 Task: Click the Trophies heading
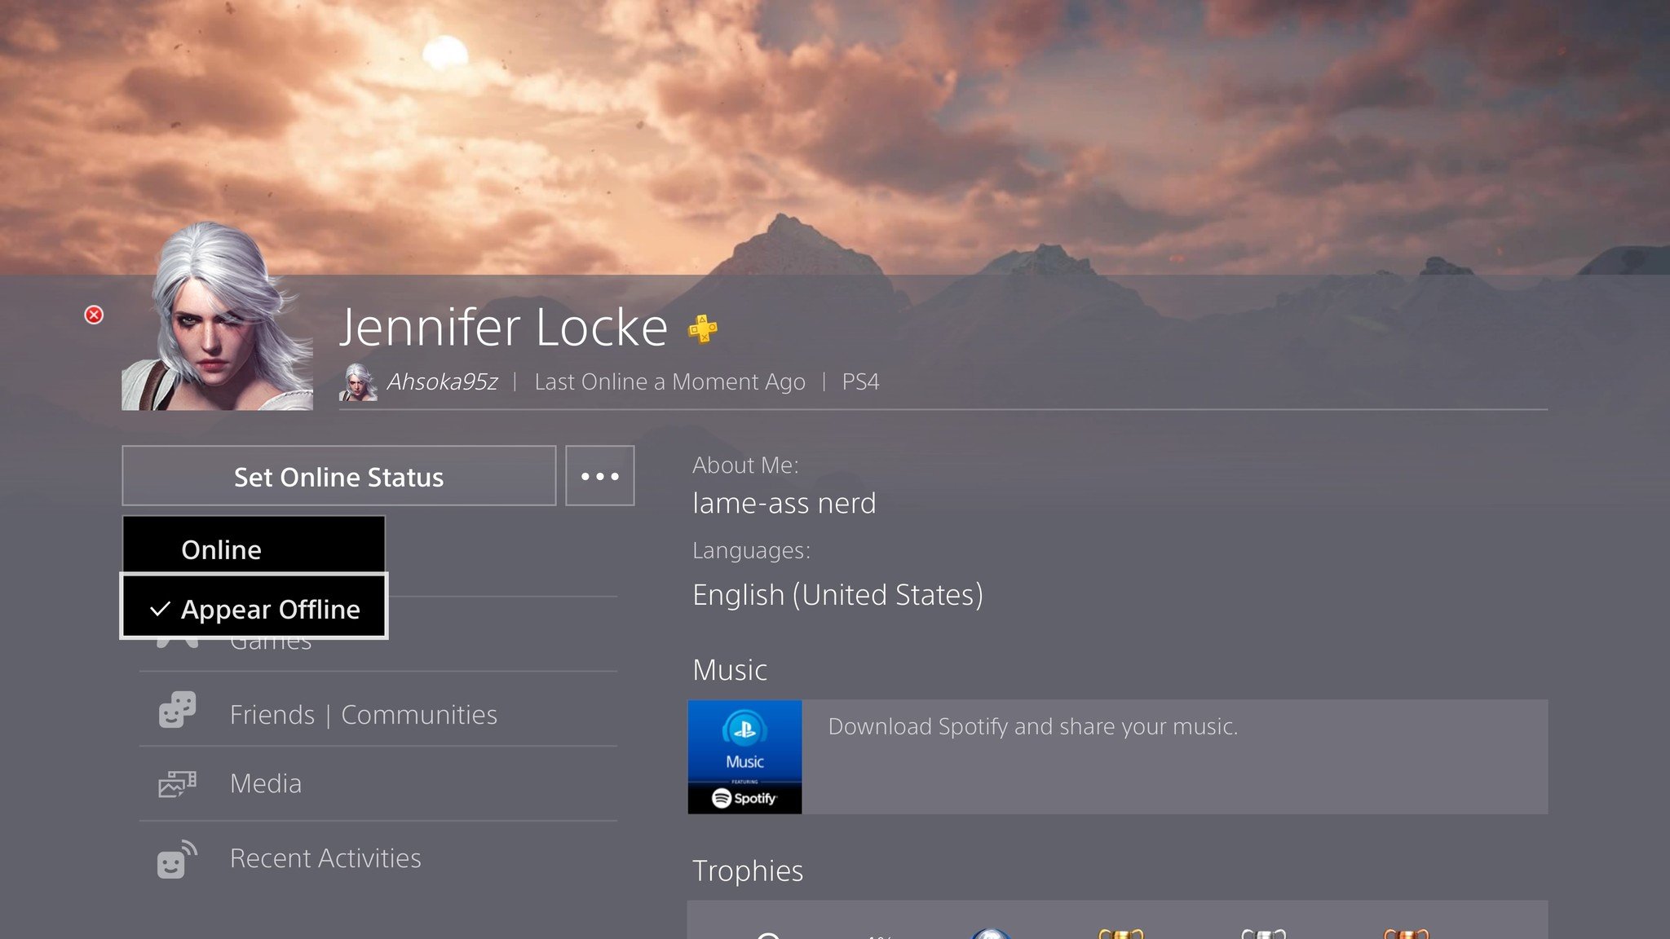(x=748, y=871)
